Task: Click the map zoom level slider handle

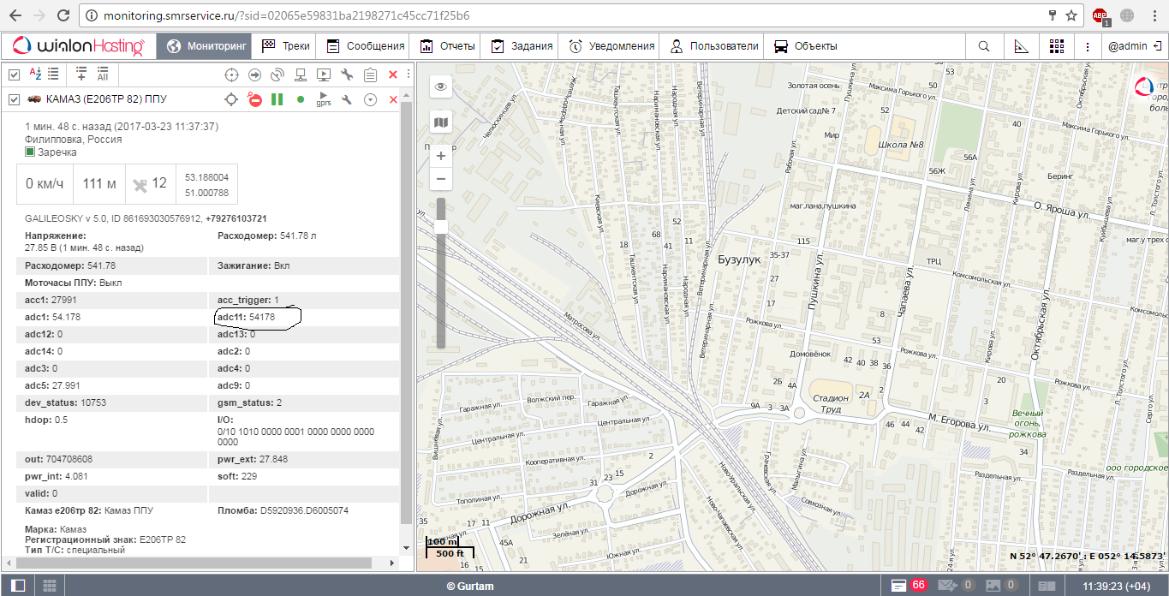Action: click(x=441, y=226)
